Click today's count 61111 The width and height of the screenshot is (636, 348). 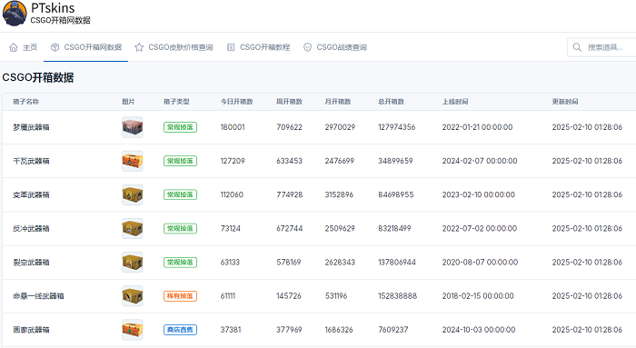227,295
